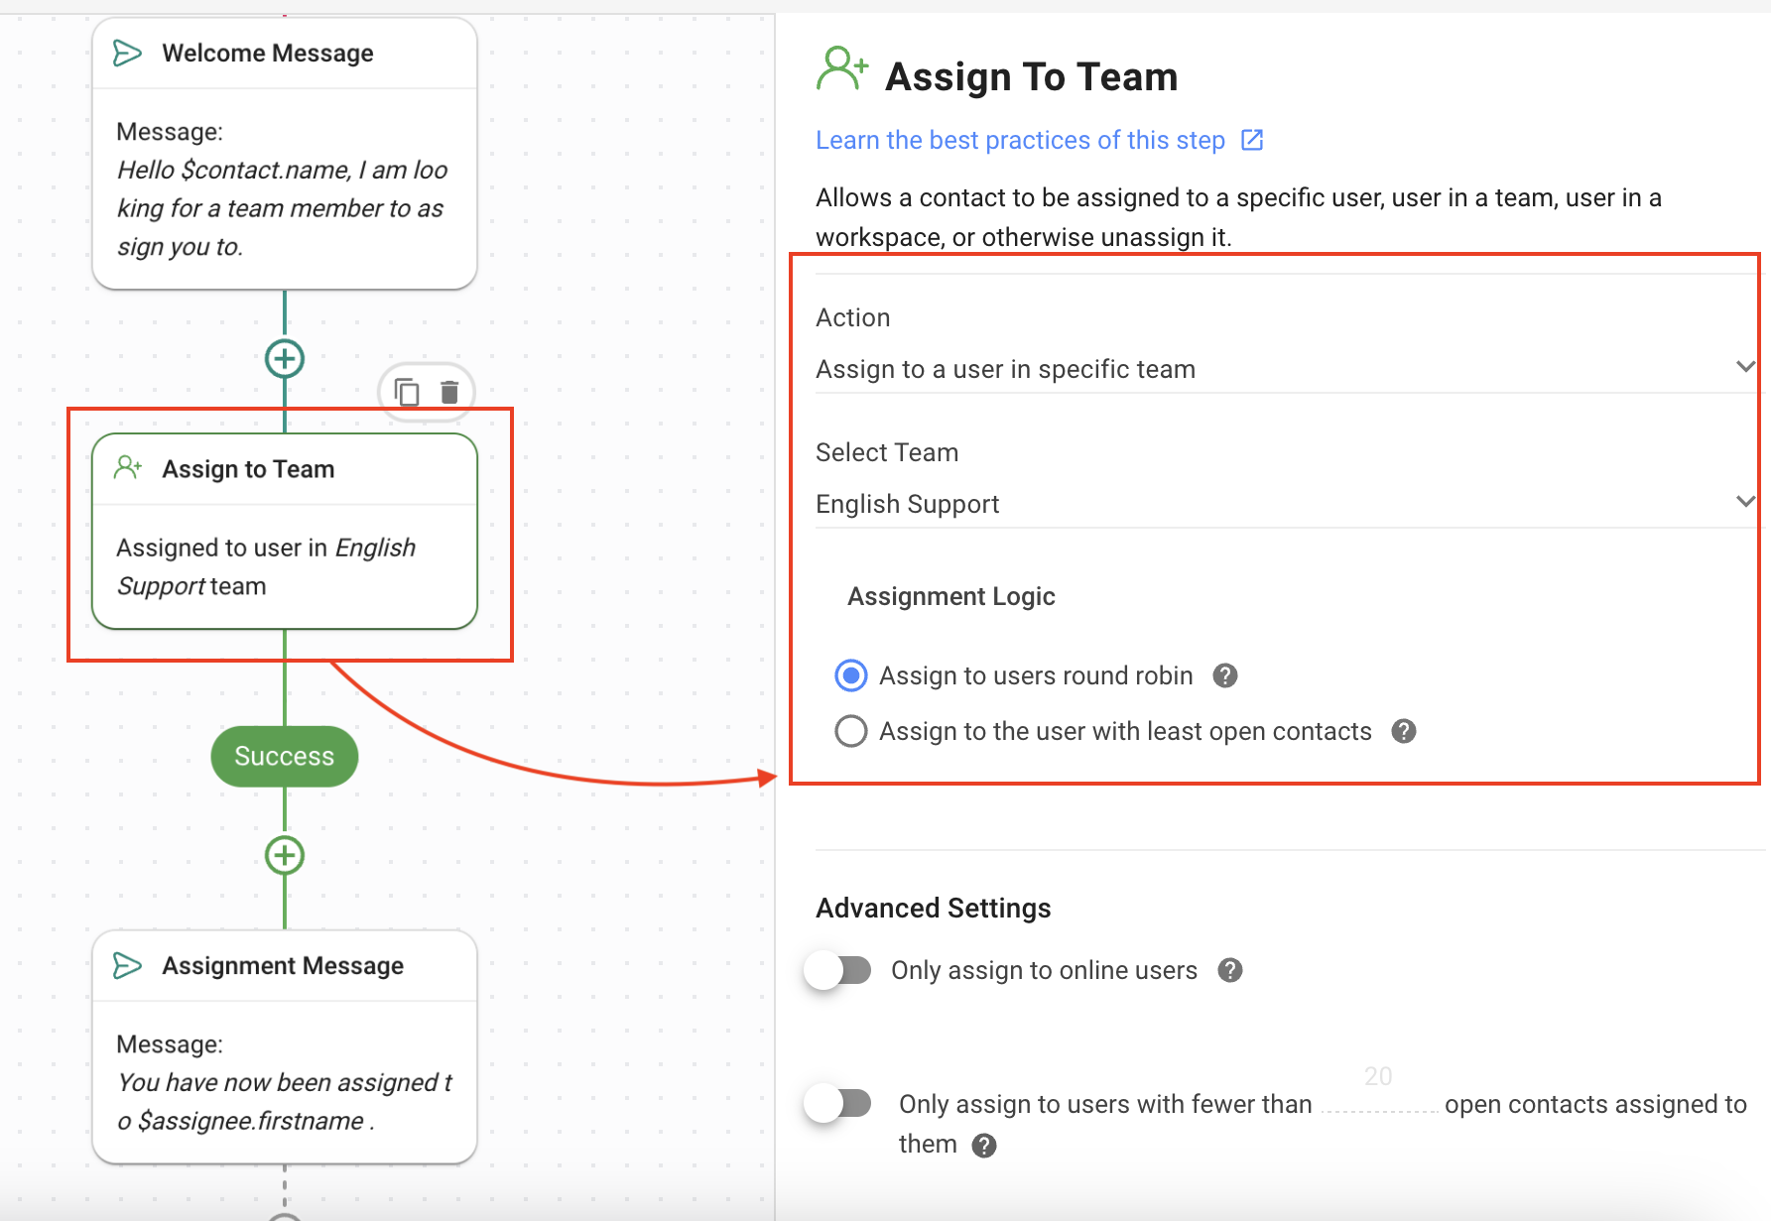Open Learn the best practices link

(x=1020, y=140)
